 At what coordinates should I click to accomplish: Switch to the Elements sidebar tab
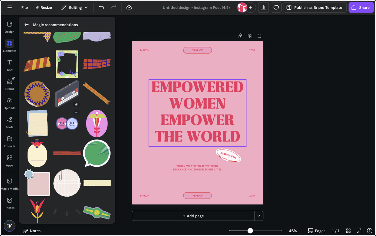tap(9, 46)
